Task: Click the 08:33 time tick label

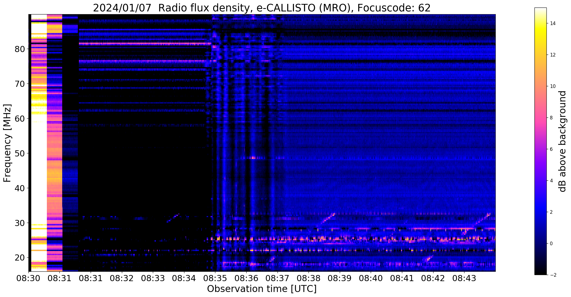Action: point(153,278)
